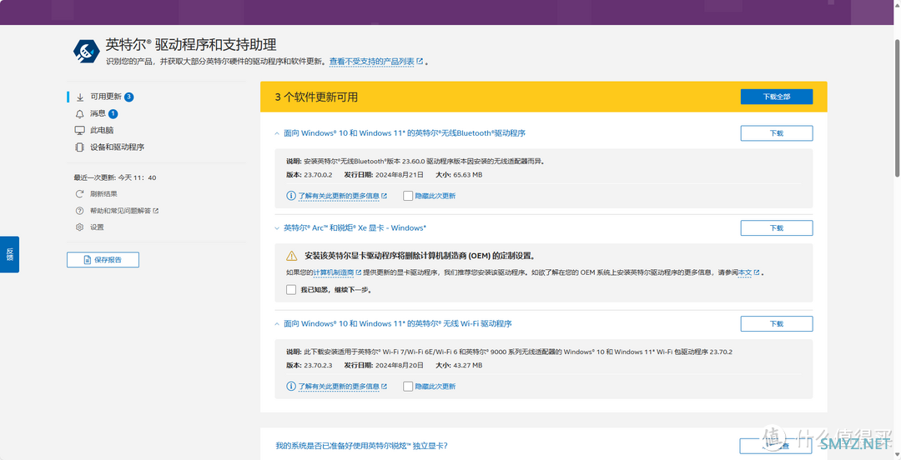Click the Intel Driver & Support Assistant logo
Image resolution: width=901 pixels, height=460 pixels.
click(86, 51)
